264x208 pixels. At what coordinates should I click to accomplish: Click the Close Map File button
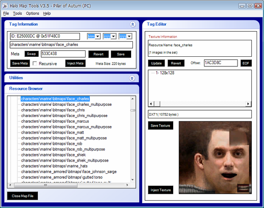(x=23, y=196)
